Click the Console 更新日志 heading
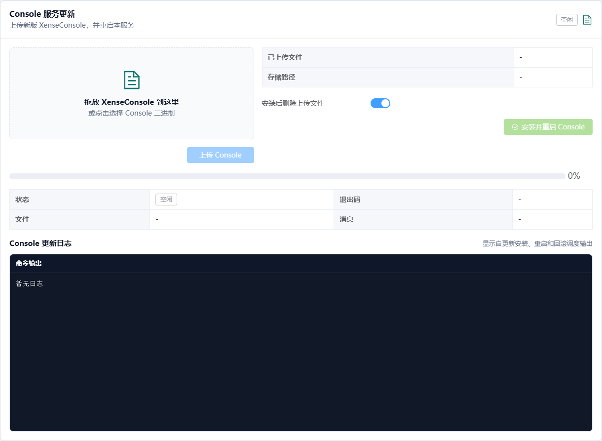The height and width of the screenshot is (441, 602). pos(40,243)
